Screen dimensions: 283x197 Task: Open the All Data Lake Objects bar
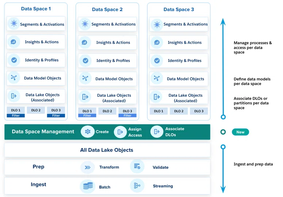click(107, 150)
